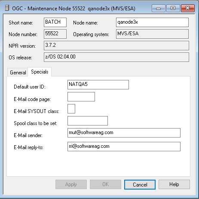Focus the Default user ID field
The width and height of the screenshot is (199, 199).
[98, 85]
